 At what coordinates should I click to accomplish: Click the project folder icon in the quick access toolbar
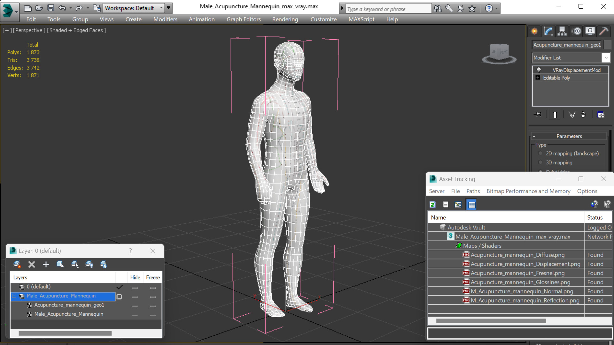tap(97, 8)
